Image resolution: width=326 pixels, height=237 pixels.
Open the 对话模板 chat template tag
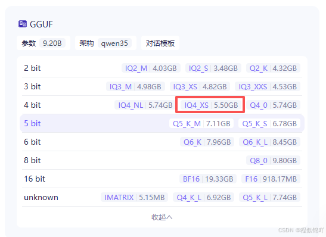pos(160,43)
